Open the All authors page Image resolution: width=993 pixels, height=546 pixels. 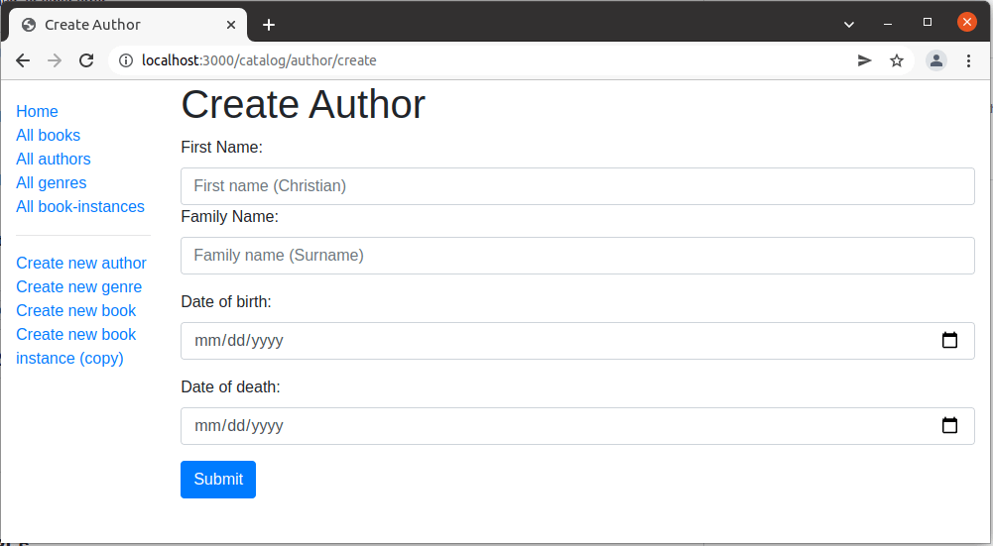[x=54, y=160]
